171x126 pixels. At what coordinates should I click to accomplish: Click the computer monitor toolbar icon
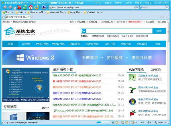[44, 7]
